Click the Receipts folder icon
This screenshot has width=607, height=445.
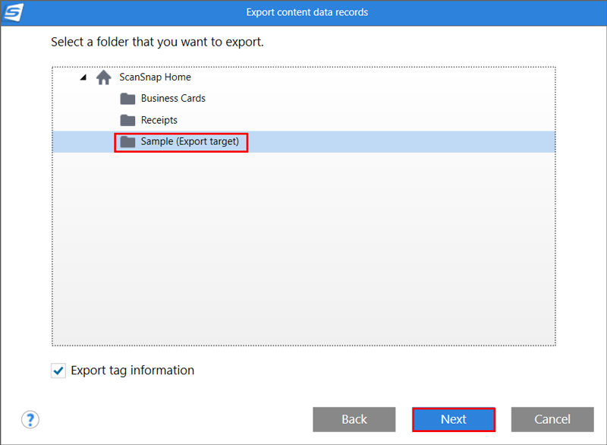pos(127,120)
